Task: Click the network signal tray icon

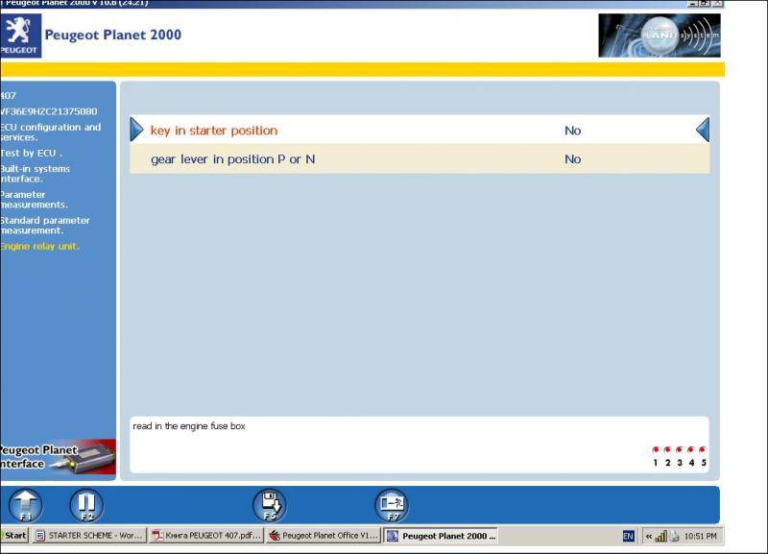Action: click(x=660, y=536)
